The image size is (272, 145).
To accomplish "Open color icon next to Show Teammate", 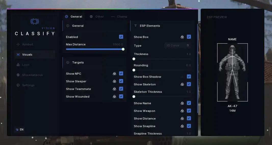I will [x=114, y=89].
